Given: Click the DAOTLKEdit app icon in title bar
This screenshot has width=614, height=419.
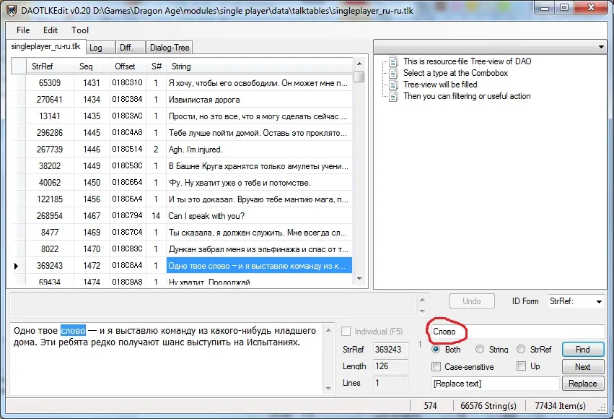Looking at the screenshot, I should (11, 9).
